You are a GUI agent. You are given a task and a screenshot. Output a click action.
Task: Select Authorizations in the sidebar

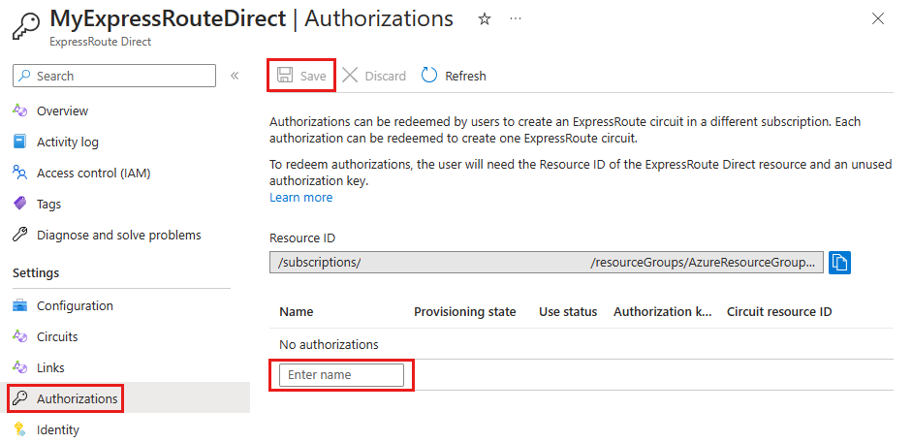point(77,398)
